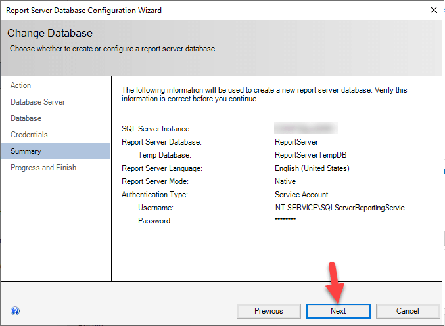The width and height of the screenshot is (445, 326).
Task: Click the Service Account authentication value
Action: click(x=301, y=195)
